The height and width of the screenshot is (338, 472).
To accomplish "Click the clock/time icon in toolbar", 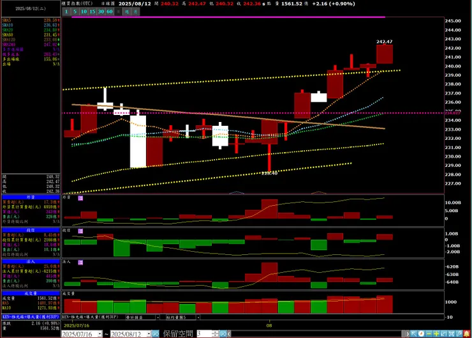I will pyautogui.click(x=421, y=334).
